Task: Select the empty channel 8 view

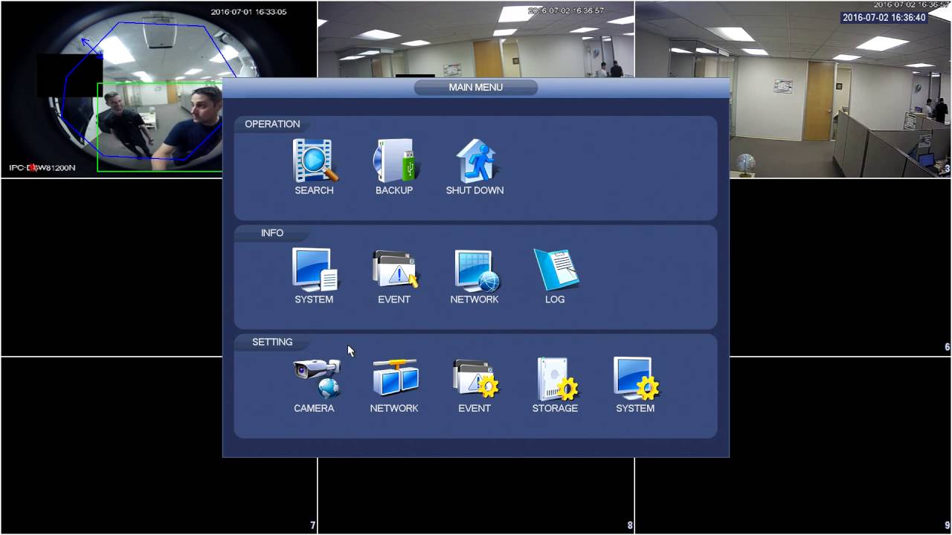Action: click(x=476, y=496)
